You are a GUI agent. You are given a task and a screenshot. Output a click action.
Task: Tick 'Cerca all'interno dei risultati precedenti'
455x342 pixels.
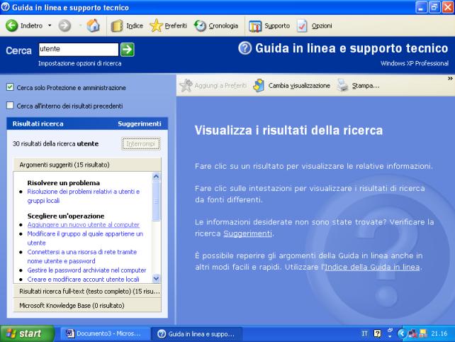(10, 106)
